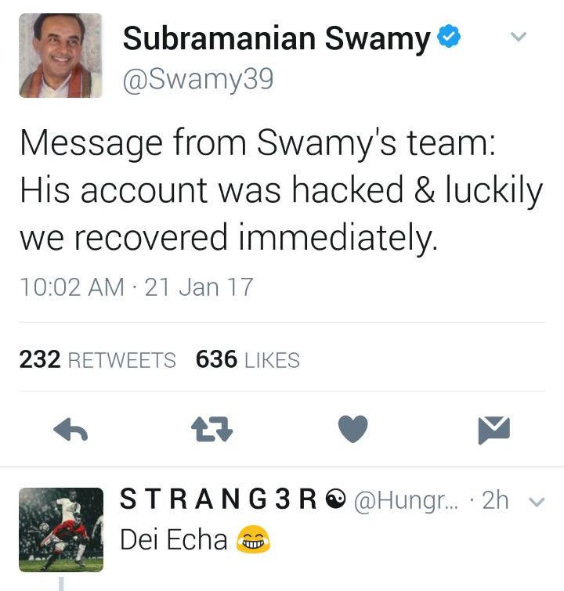
Task: View the 636 Likes list
Action: [x=248, y=359]
